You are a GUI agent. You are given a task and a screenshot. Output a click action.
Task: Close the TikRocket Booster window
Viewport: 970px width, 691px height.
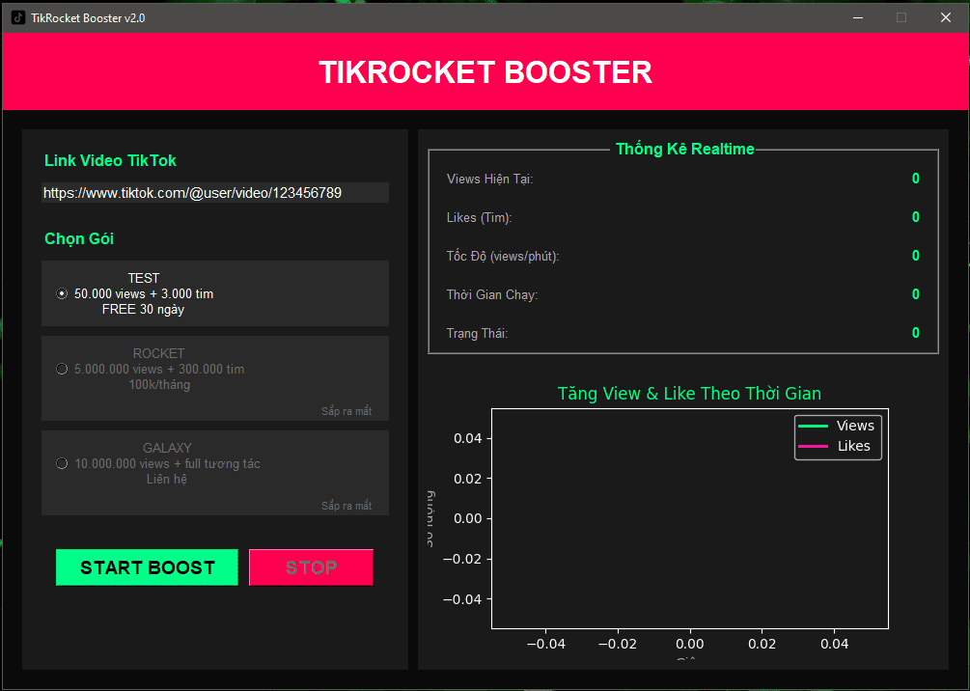click(946, 17)
